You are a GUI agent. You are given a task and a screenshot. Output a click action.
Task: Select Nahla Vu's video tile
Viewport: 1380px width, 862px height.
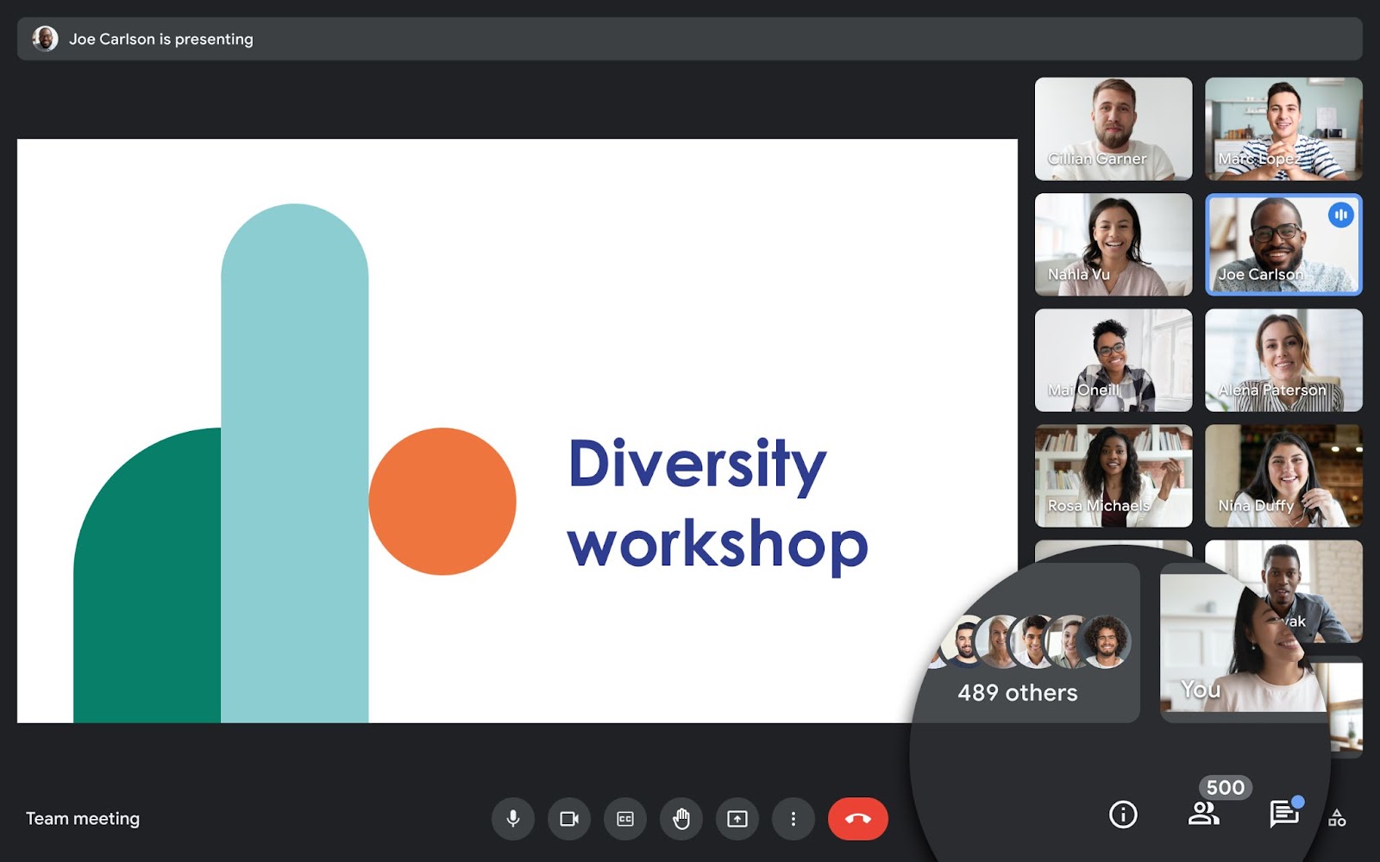point(1113,244)
